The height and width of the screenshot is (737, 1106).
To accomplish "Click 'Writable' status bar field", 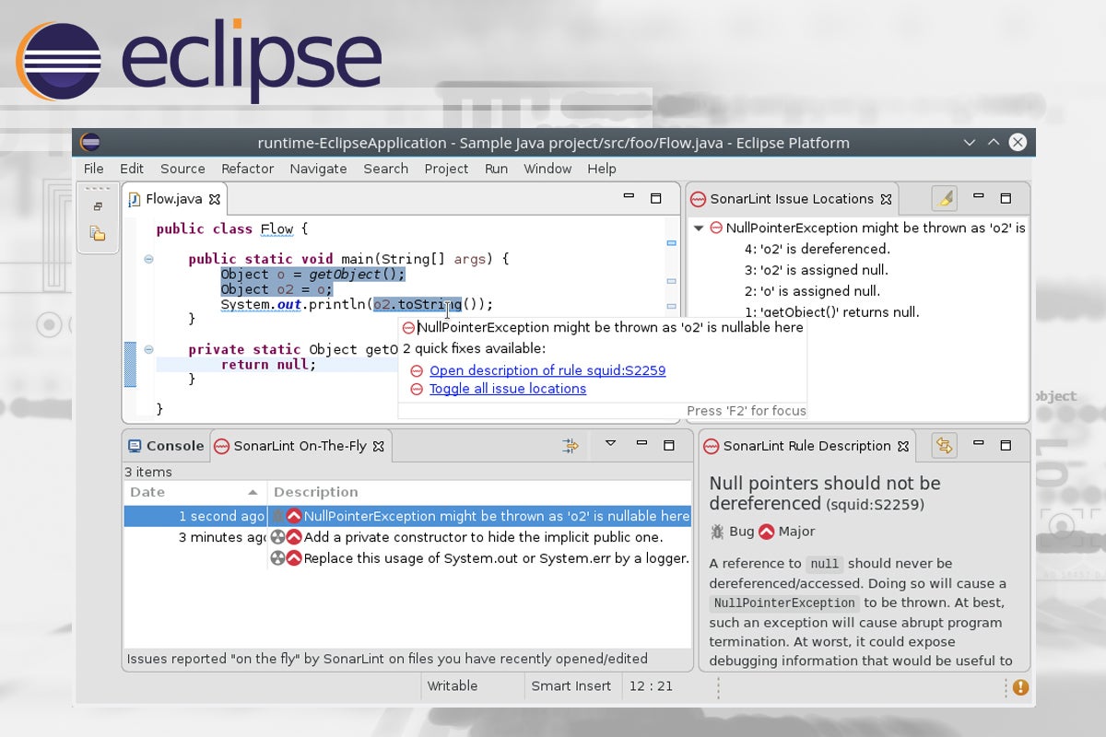I will [x=453, y=685].
